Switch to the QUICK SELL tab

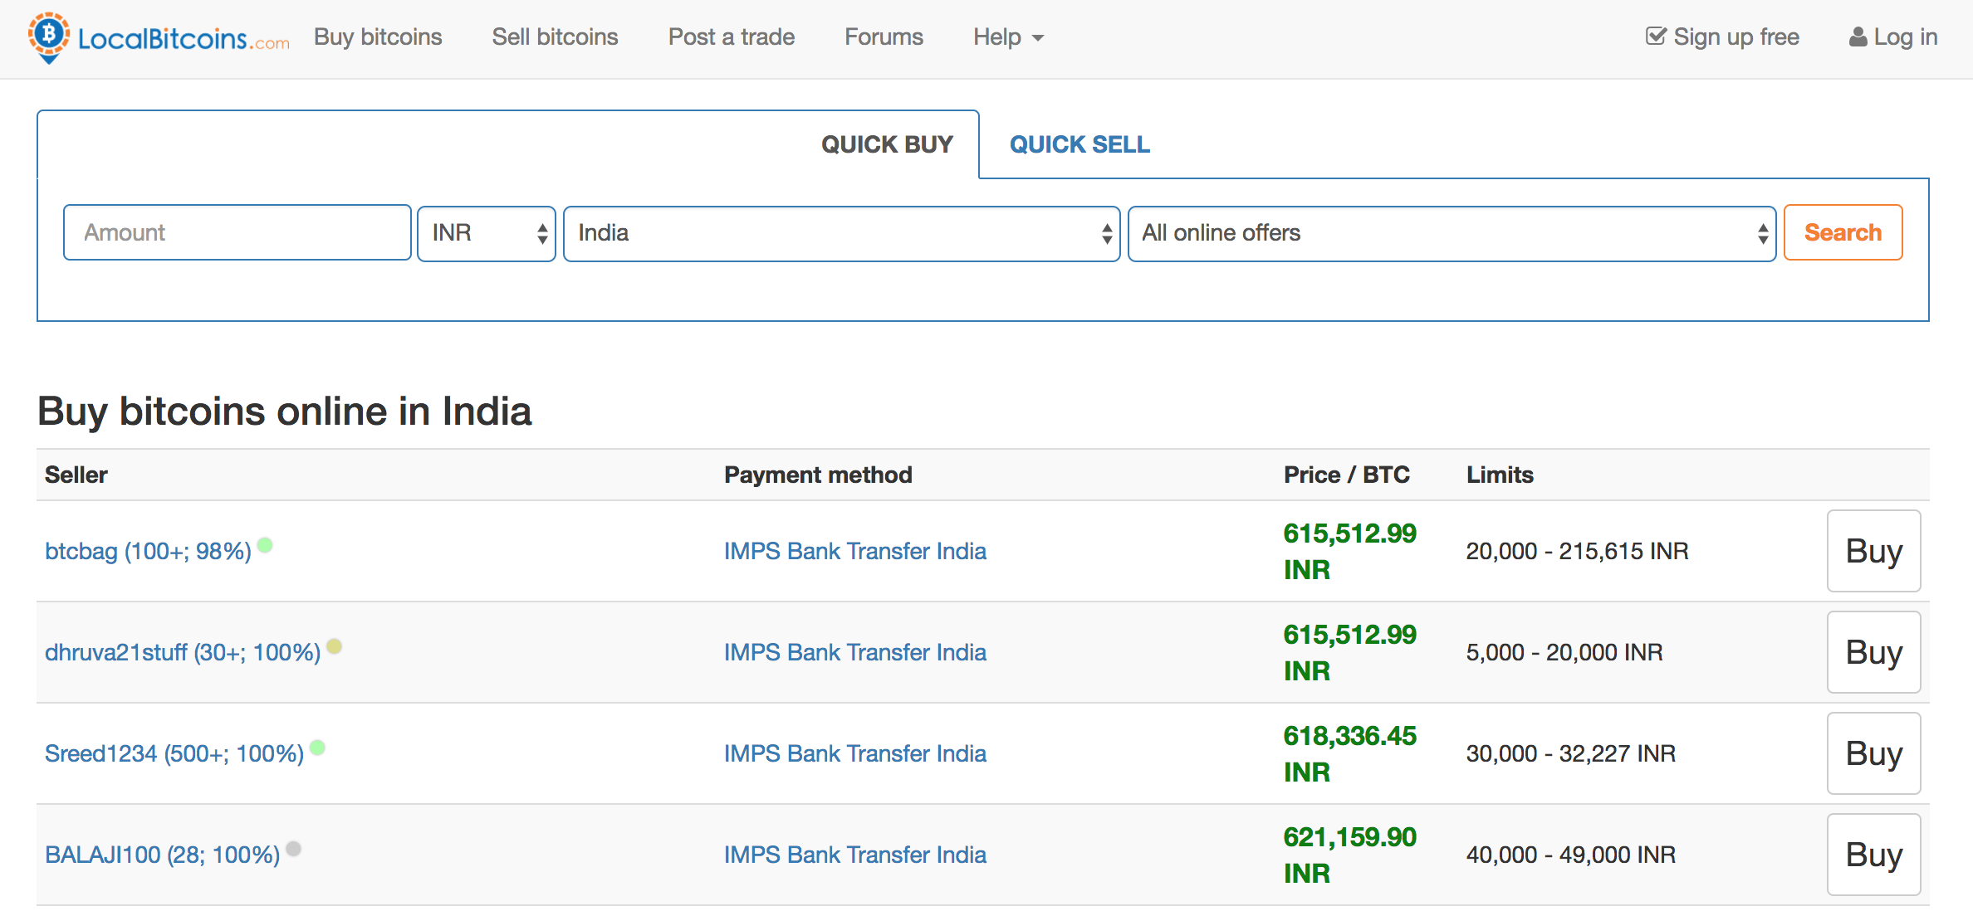tap(1080, 144)
